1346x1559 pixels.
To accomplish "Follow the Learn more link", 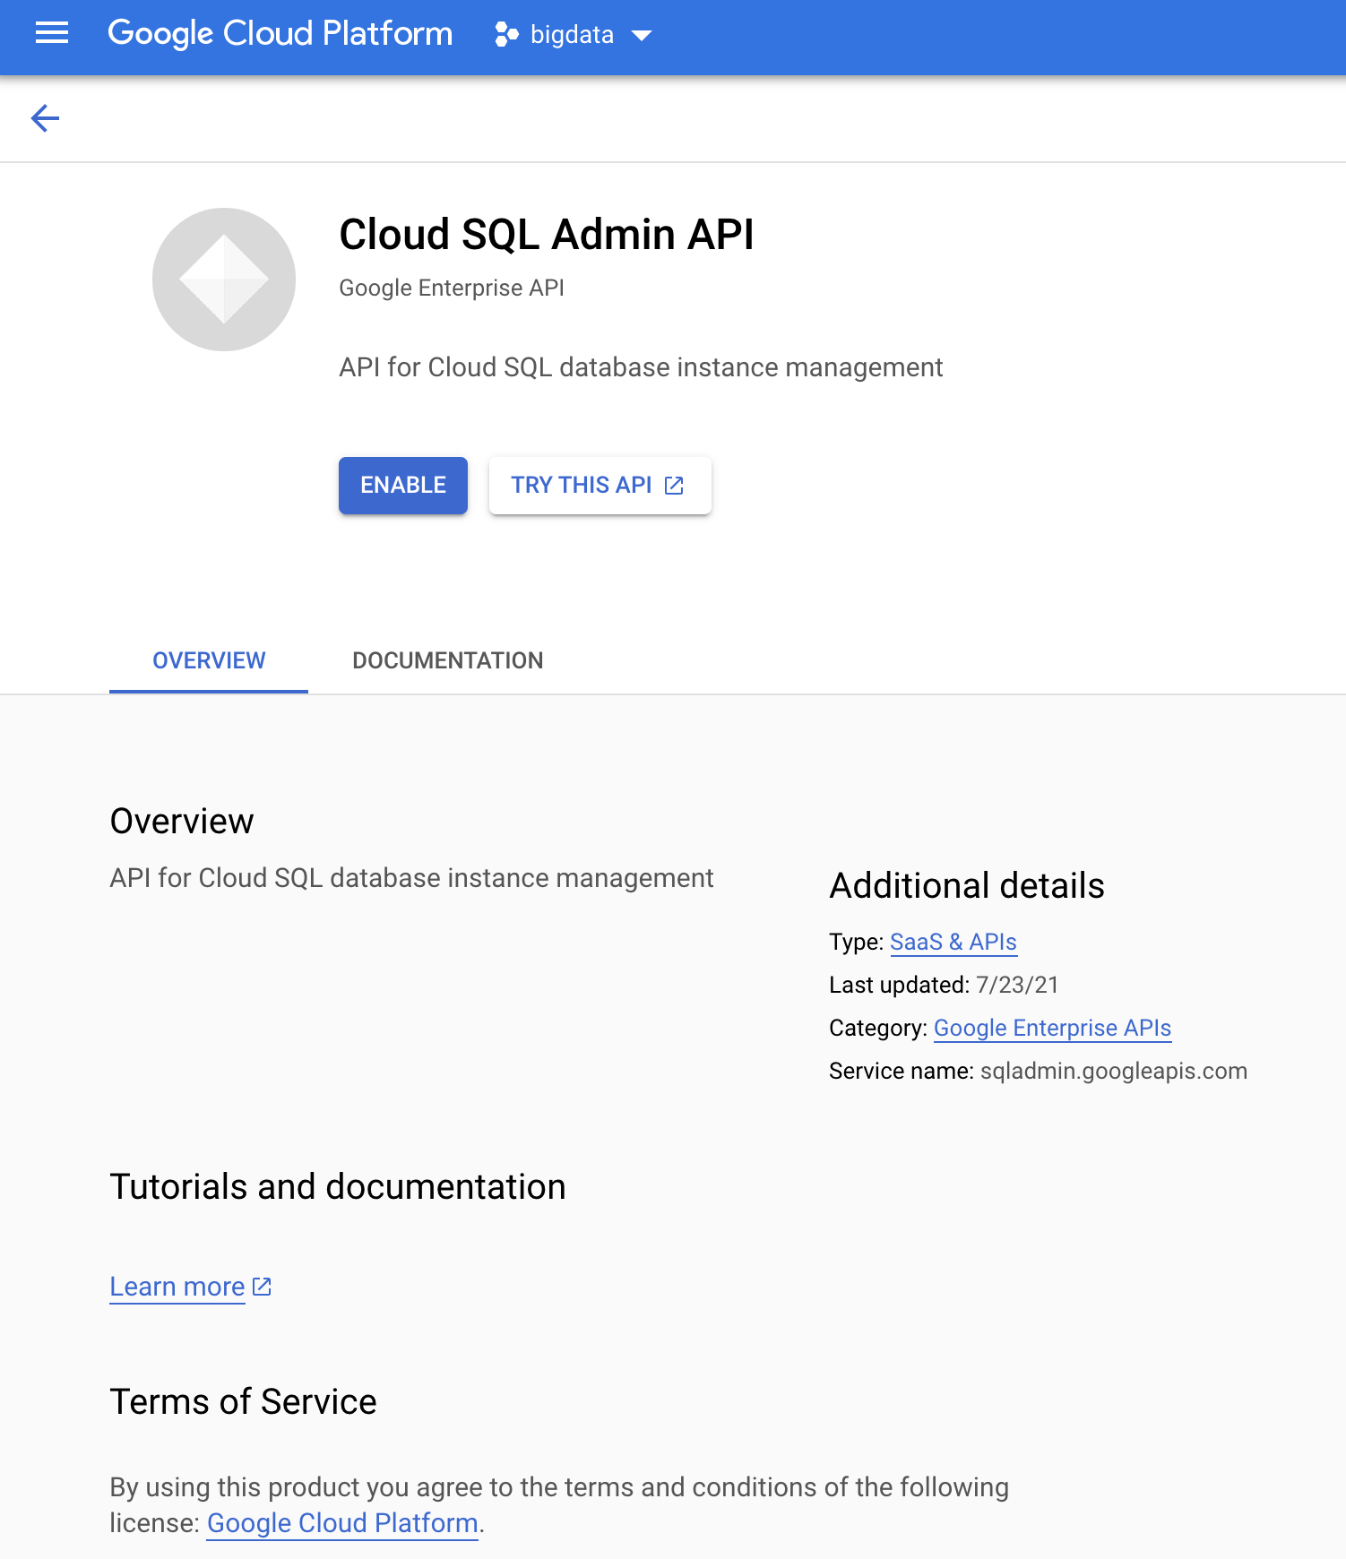I will pos(177,1287).
